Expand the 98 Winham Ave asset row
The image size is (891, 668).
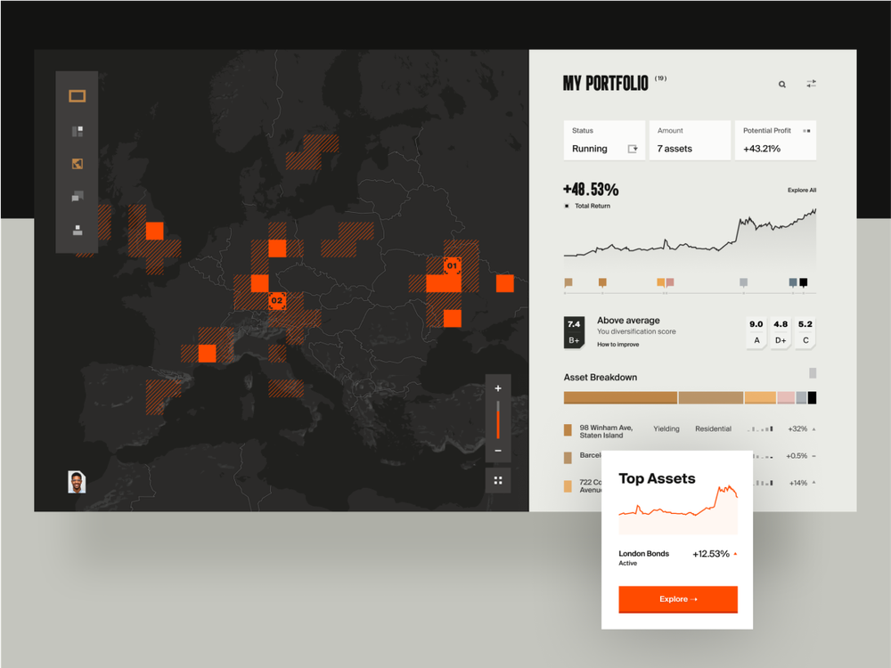pyautogui.click(x=812, y=428)
